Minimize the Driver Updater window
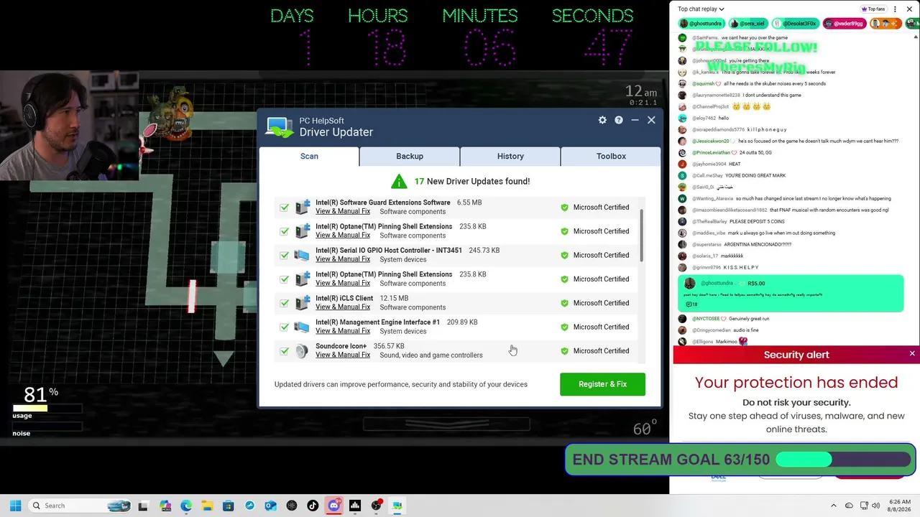This screenshot has width=920, height=517. [x=635, y=120]
